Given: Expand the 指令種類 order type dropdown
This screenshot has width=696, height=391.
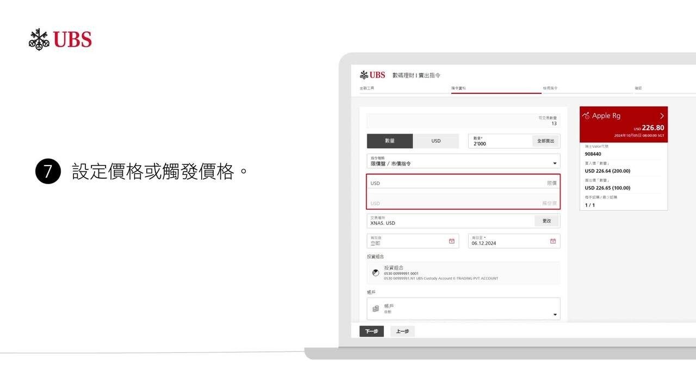Looking at the screenshot, I should [x=555, y=163].
